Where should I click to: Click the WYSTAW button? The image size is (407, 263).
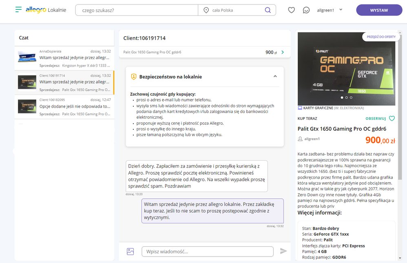click(379, 10)
